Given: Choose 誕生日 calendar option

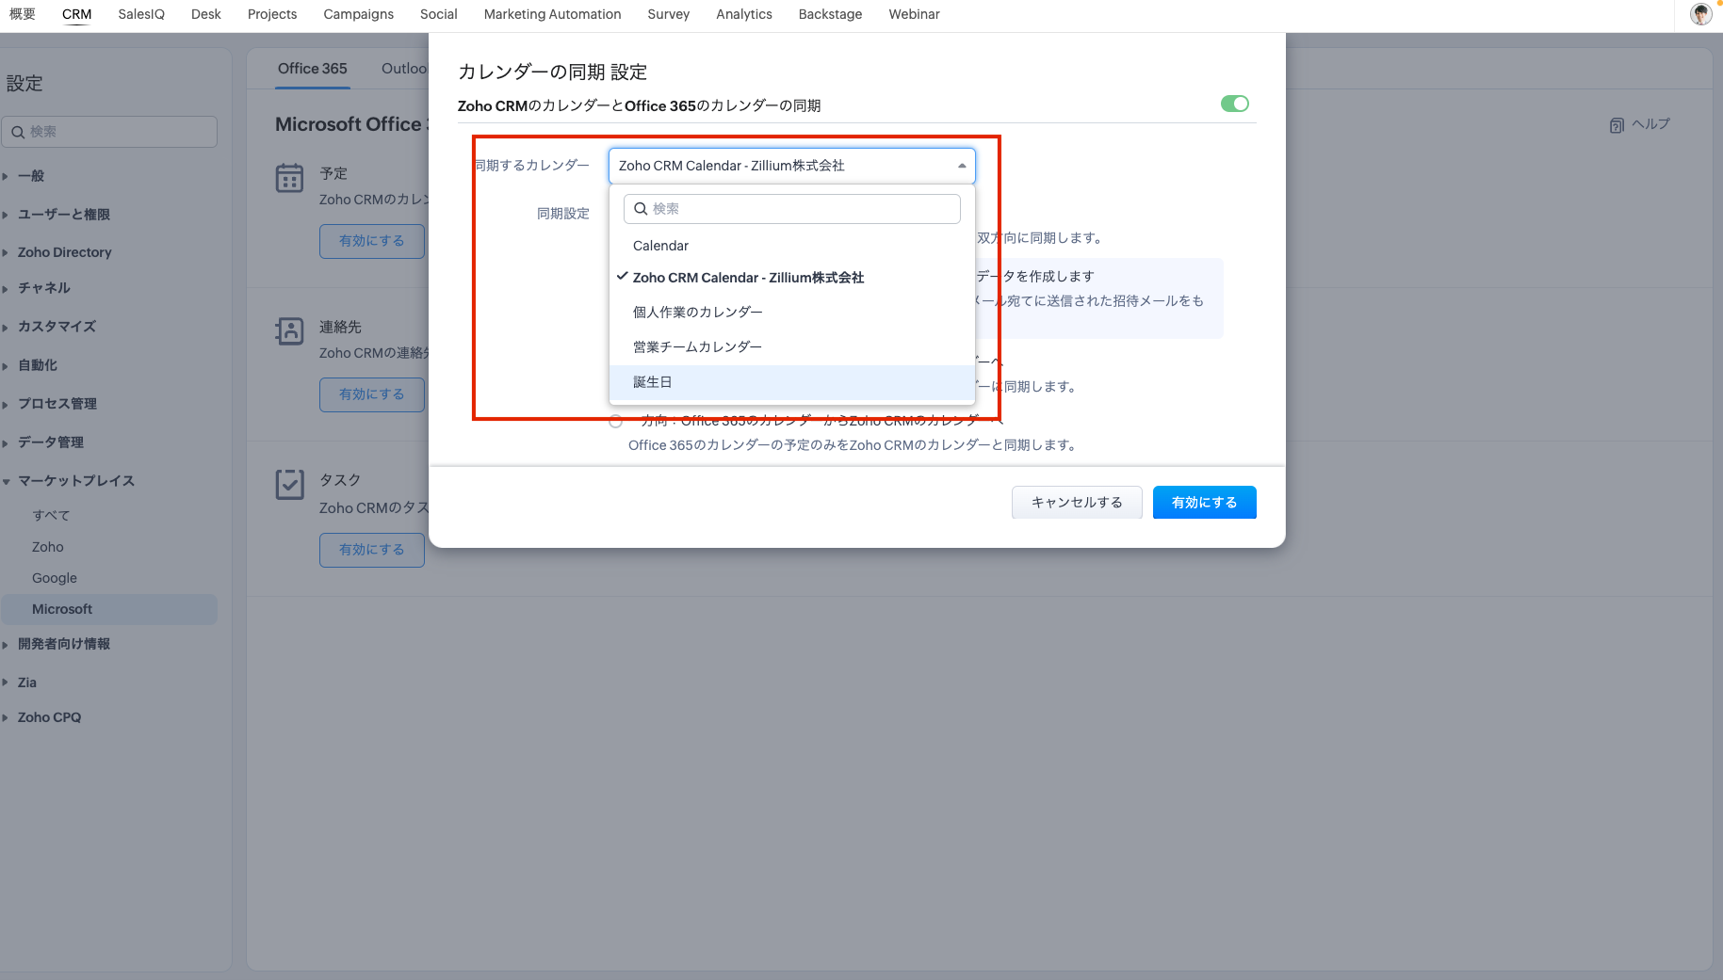Looking at the screenshot, I should coord(791,382).
